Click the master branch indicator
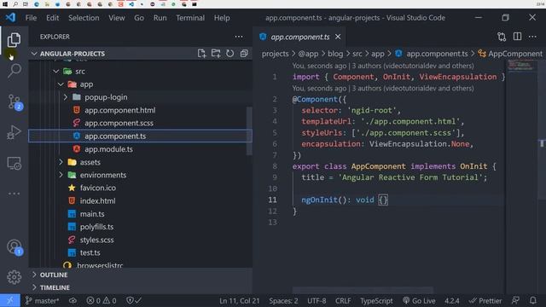The width and height of the screenshot is (546, 307). pos(42,300)
